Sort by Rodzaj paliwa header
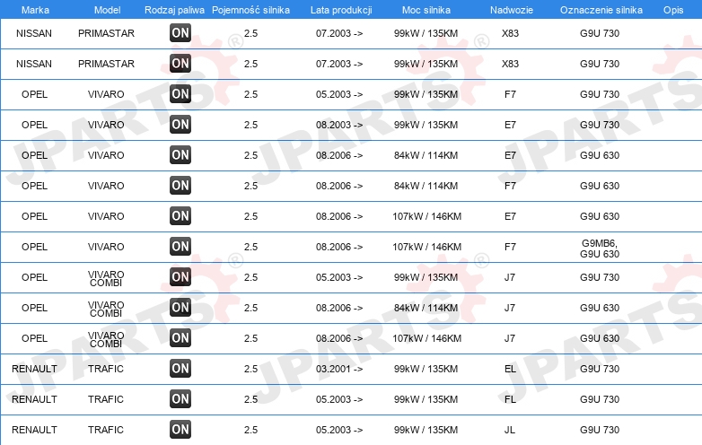 click(x=174, y=10)
